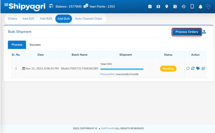Click the export share icon in Action column
Viewport: 215px width, 133px height.
coord(203,68)
